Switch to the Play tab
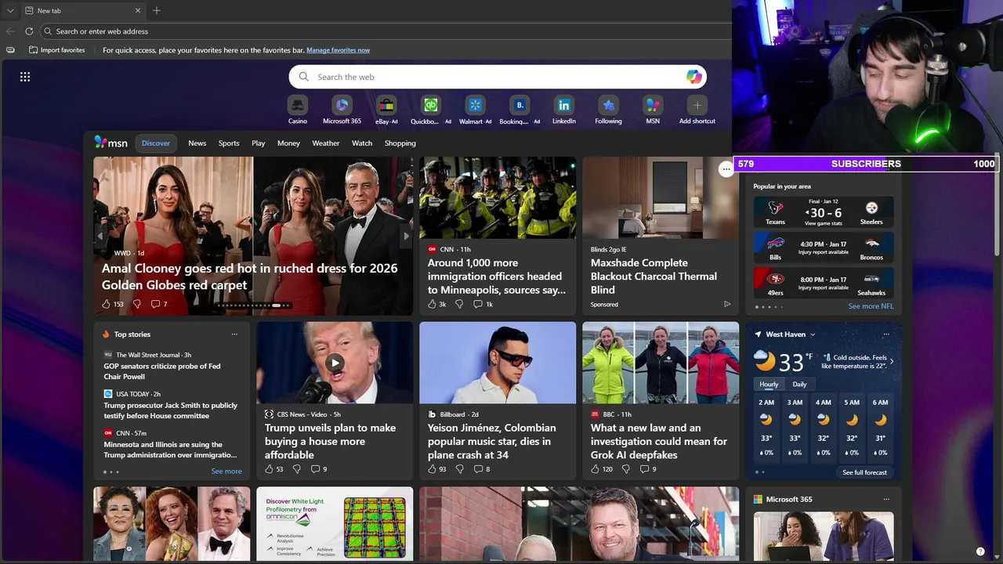Viewport: 1003px width, 564px height. click(x=259, y=143)
